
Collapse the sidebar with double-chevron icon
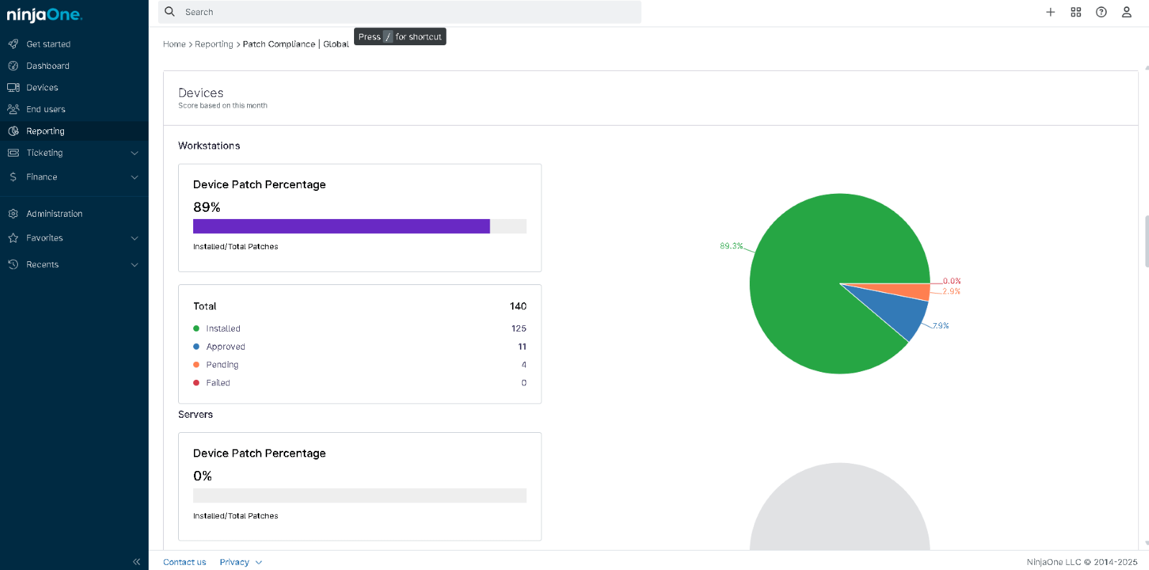click(x=136, y=561)
